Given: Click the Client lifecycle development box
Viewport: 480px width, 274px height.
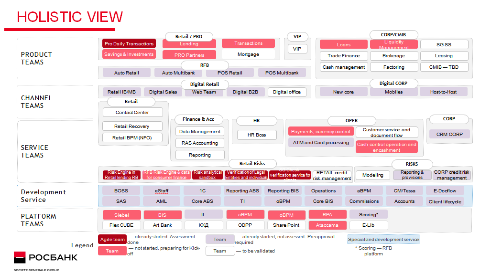Looking at the screenshot, I should click(445, 201).
